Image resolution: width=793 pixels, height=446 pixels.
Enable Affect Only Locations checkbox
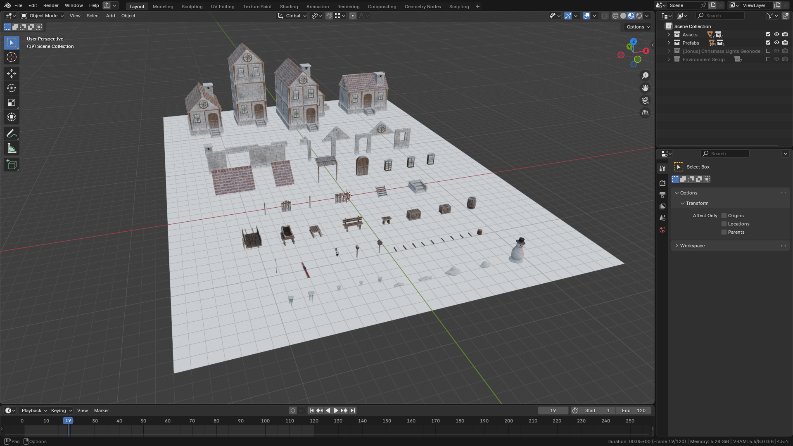pyautogui.click(x=724, y=224)
